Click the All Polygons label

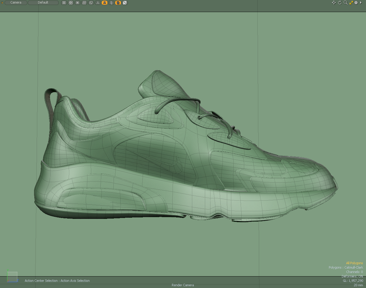pos(354,263)
